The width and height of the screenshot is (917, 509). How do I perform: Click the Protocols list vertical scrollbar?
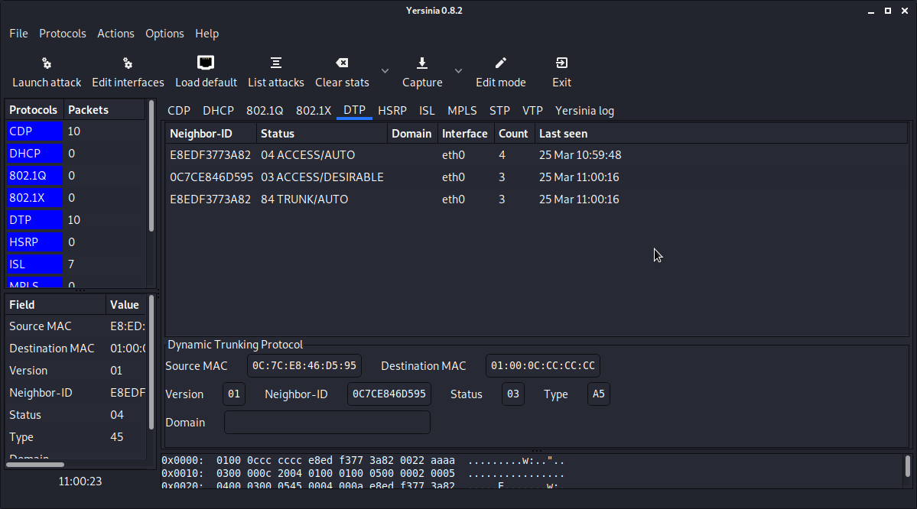[151, 166]
